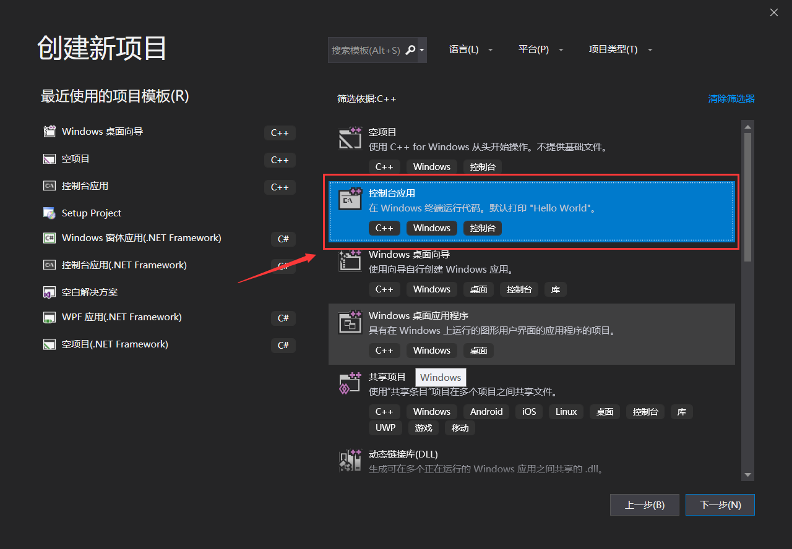
Task: Click the Setup Project icon in recent templates
Action: (49, 213)
